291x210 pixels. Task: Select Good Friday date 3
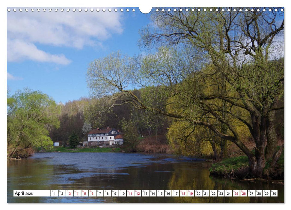pos(70,193)
